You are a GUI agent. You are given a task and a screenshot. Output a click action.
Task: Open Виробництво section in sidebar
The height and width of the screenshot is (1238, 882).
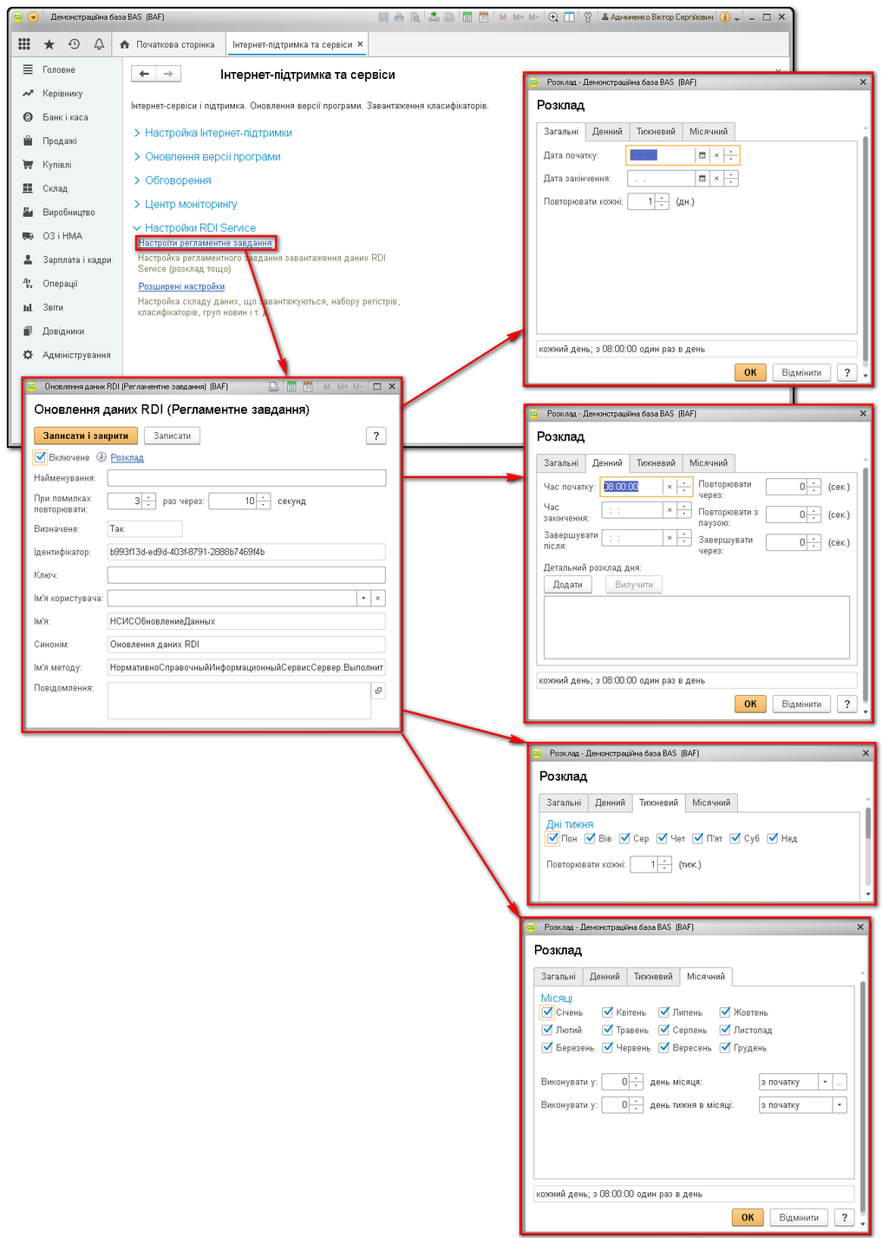(69, 213)
